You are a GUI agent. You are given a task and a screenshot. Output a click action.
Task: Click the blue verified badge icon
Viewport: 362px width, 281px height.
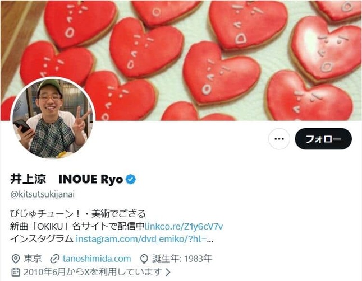(131, 180)
